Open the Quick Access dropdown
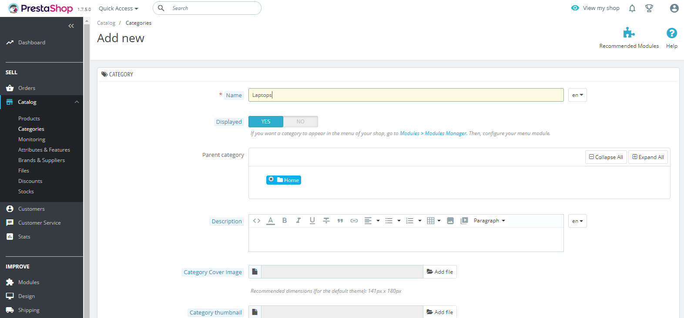Screen dimensions: 684x318 [x=118, y=8]
